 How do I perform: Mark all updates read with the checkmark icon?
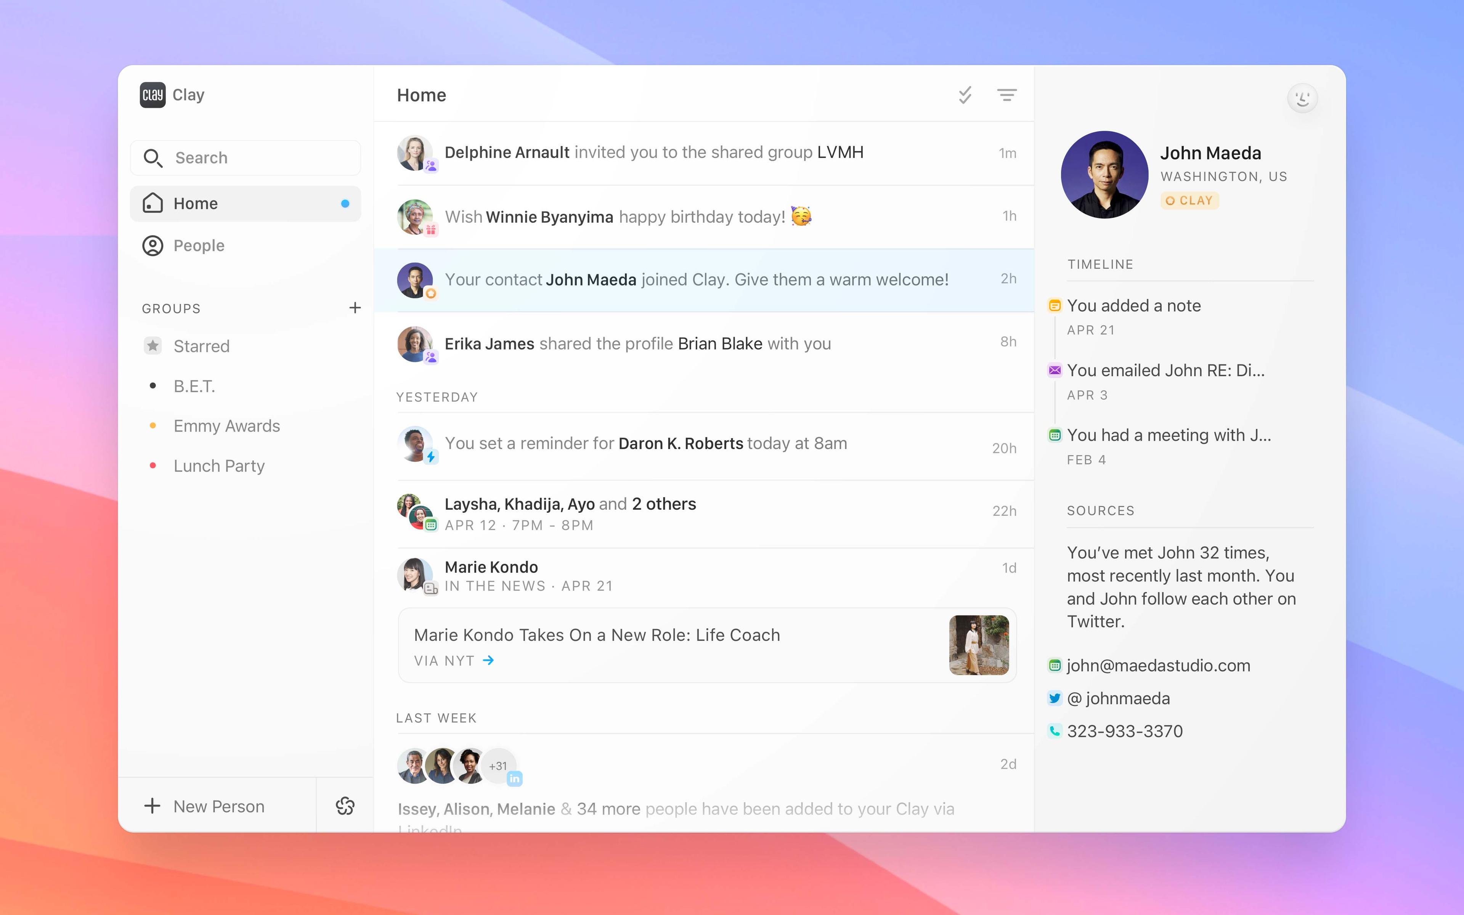(964, 95)
